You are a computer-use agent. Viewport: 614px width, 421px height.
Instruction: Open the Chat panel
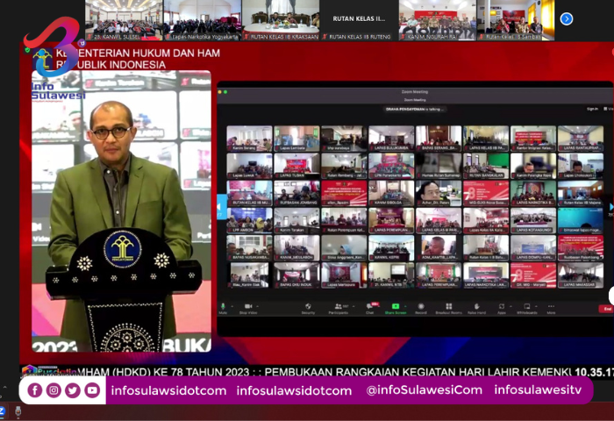(x=370, y=307)
